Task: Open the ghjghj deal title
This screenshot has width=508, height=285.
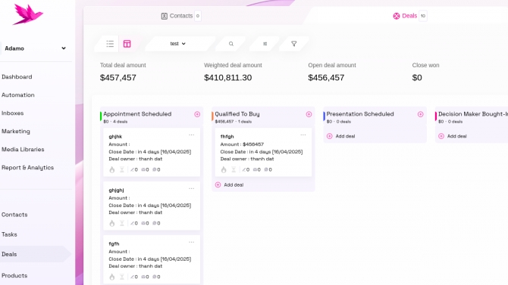Action: coord(116,191)
